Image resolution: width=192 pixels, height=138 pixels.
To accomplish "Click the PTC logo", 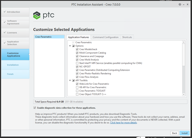I will click(x=44, y=15).
